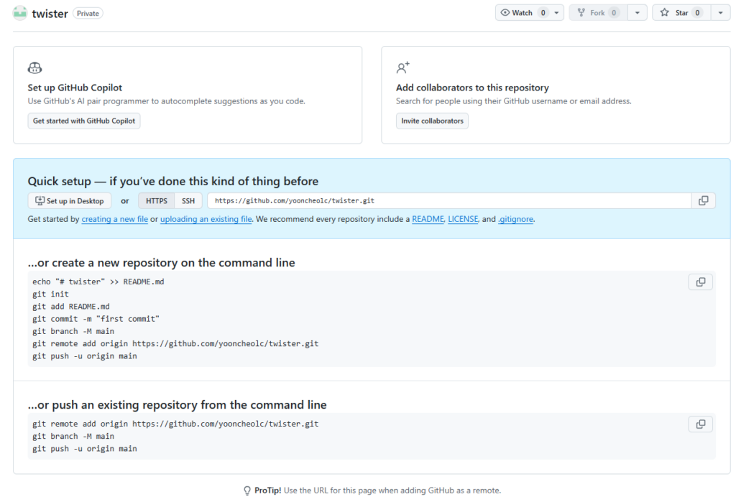Click the Invite collaborators button
736x502 pixels.
(432, 121)
